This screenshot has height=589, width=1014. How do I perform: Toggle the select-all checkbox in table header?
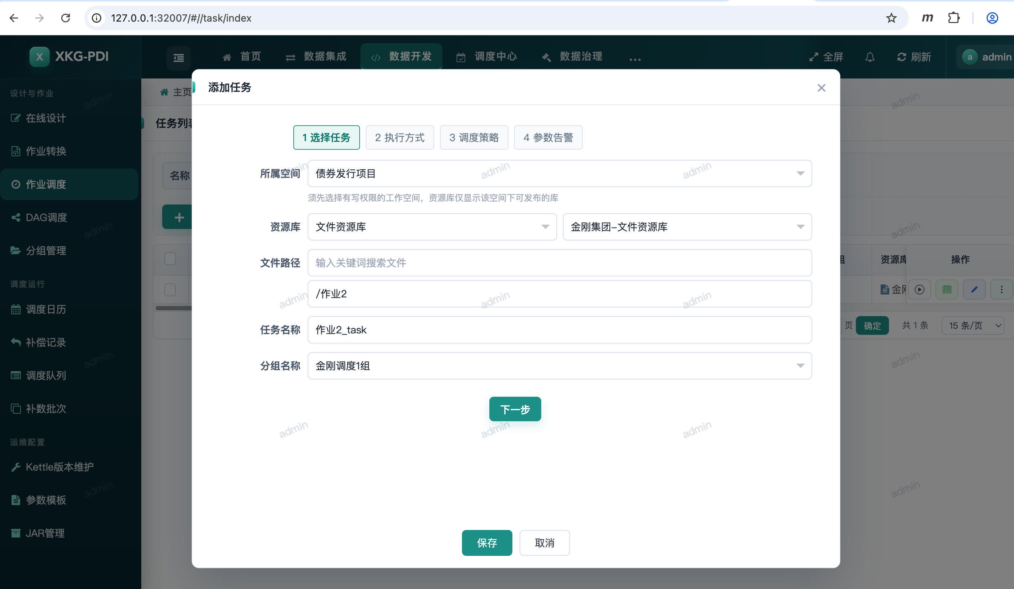(170, 258)
